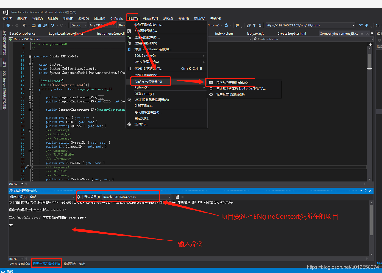Click the Visual Studio logo icon
Viewport: 382px width, 273px height.
click(x=6, y=12)
